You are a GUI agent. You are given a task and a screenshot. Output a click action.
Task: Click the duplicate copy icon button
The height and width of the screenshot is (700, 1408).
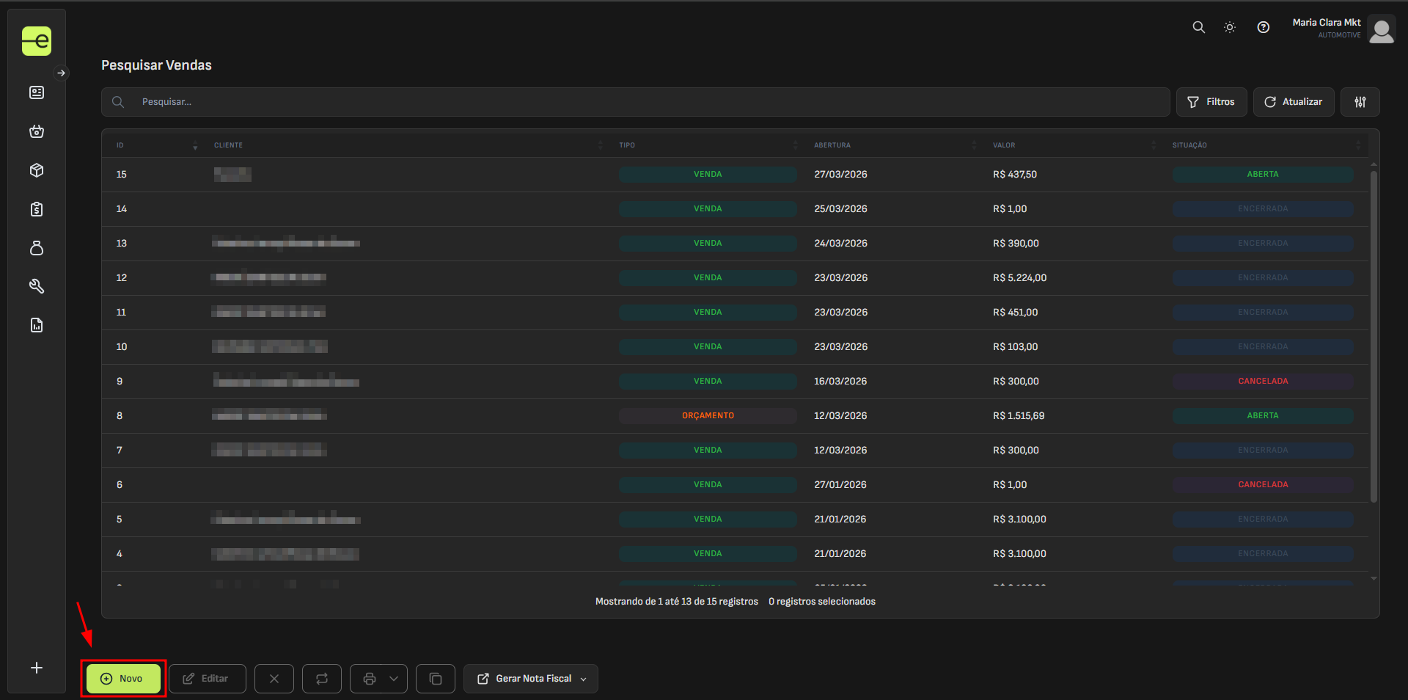[x=436, y=679]
